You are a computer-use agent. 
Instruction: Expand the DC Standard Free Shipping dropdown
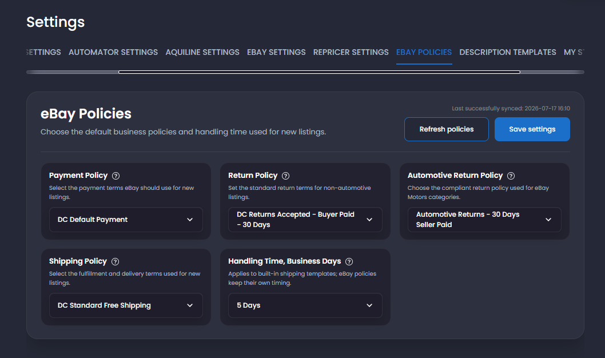coord(126,305)
